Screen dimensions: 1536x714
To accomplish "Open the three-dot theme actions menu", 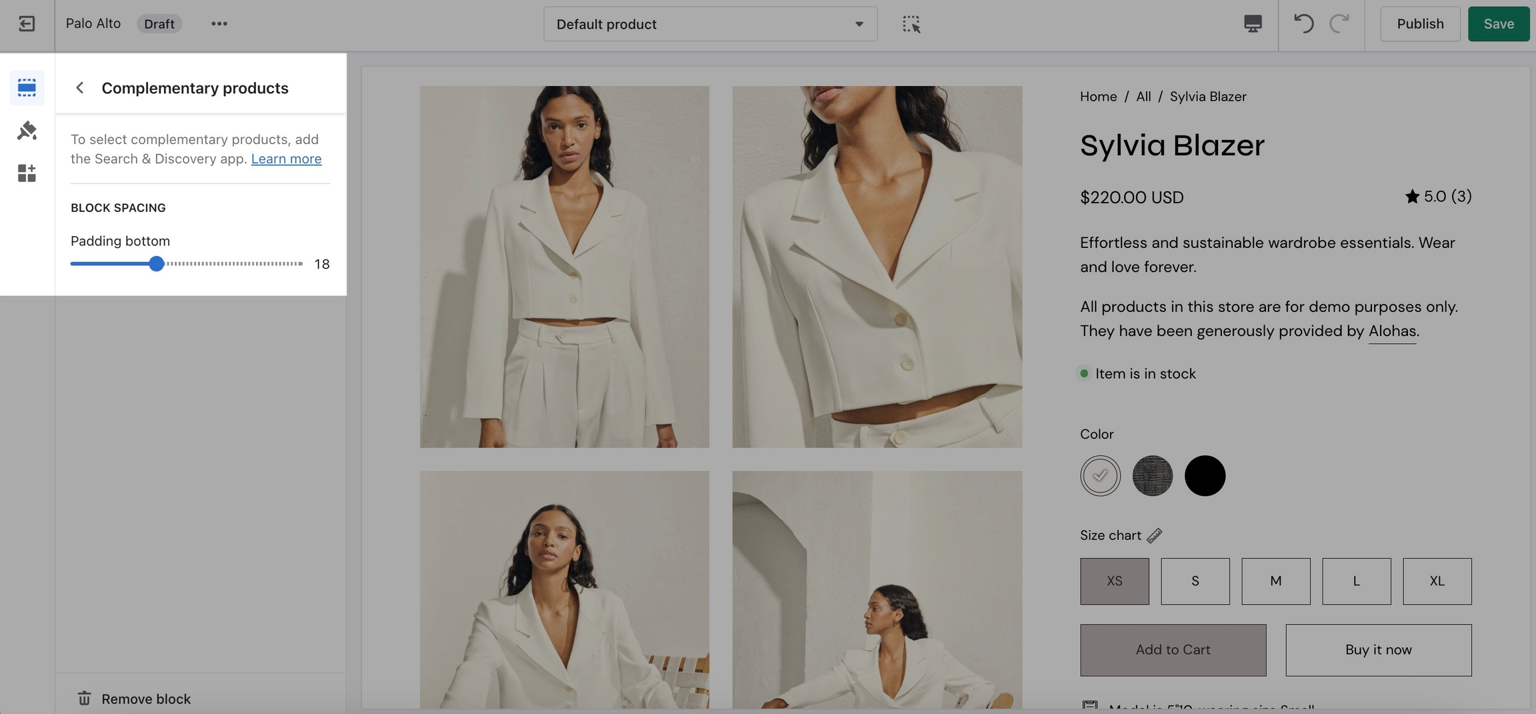I will (219, 24).
